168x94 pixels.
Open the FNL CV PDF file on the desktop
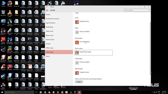point(30,68)
